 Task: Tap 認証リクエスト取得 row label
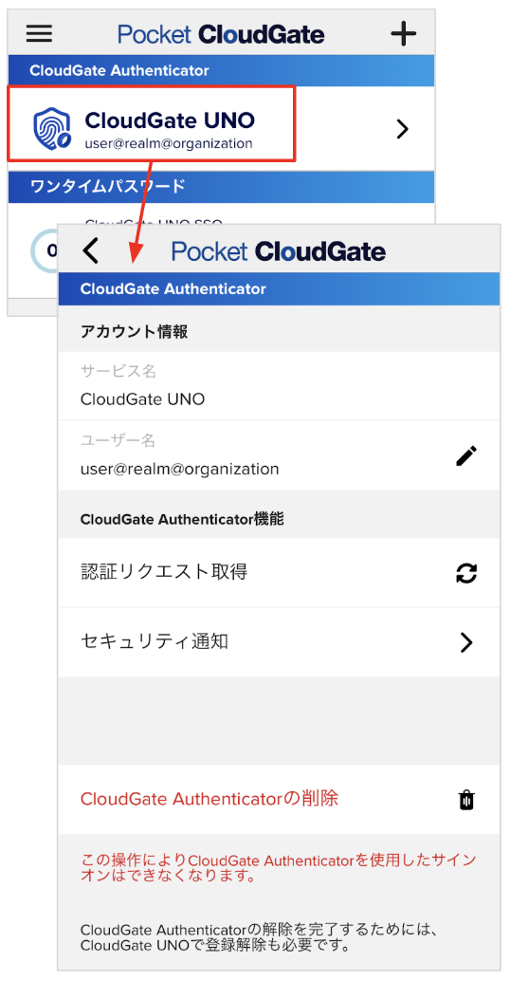tap(164, 572)
